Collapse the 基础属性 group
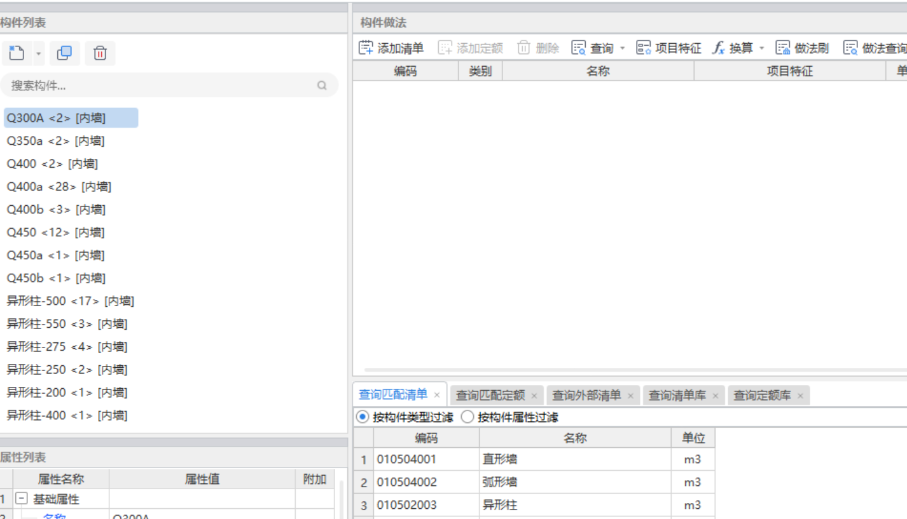Screen dimensions: 907x519 (22, 499)
